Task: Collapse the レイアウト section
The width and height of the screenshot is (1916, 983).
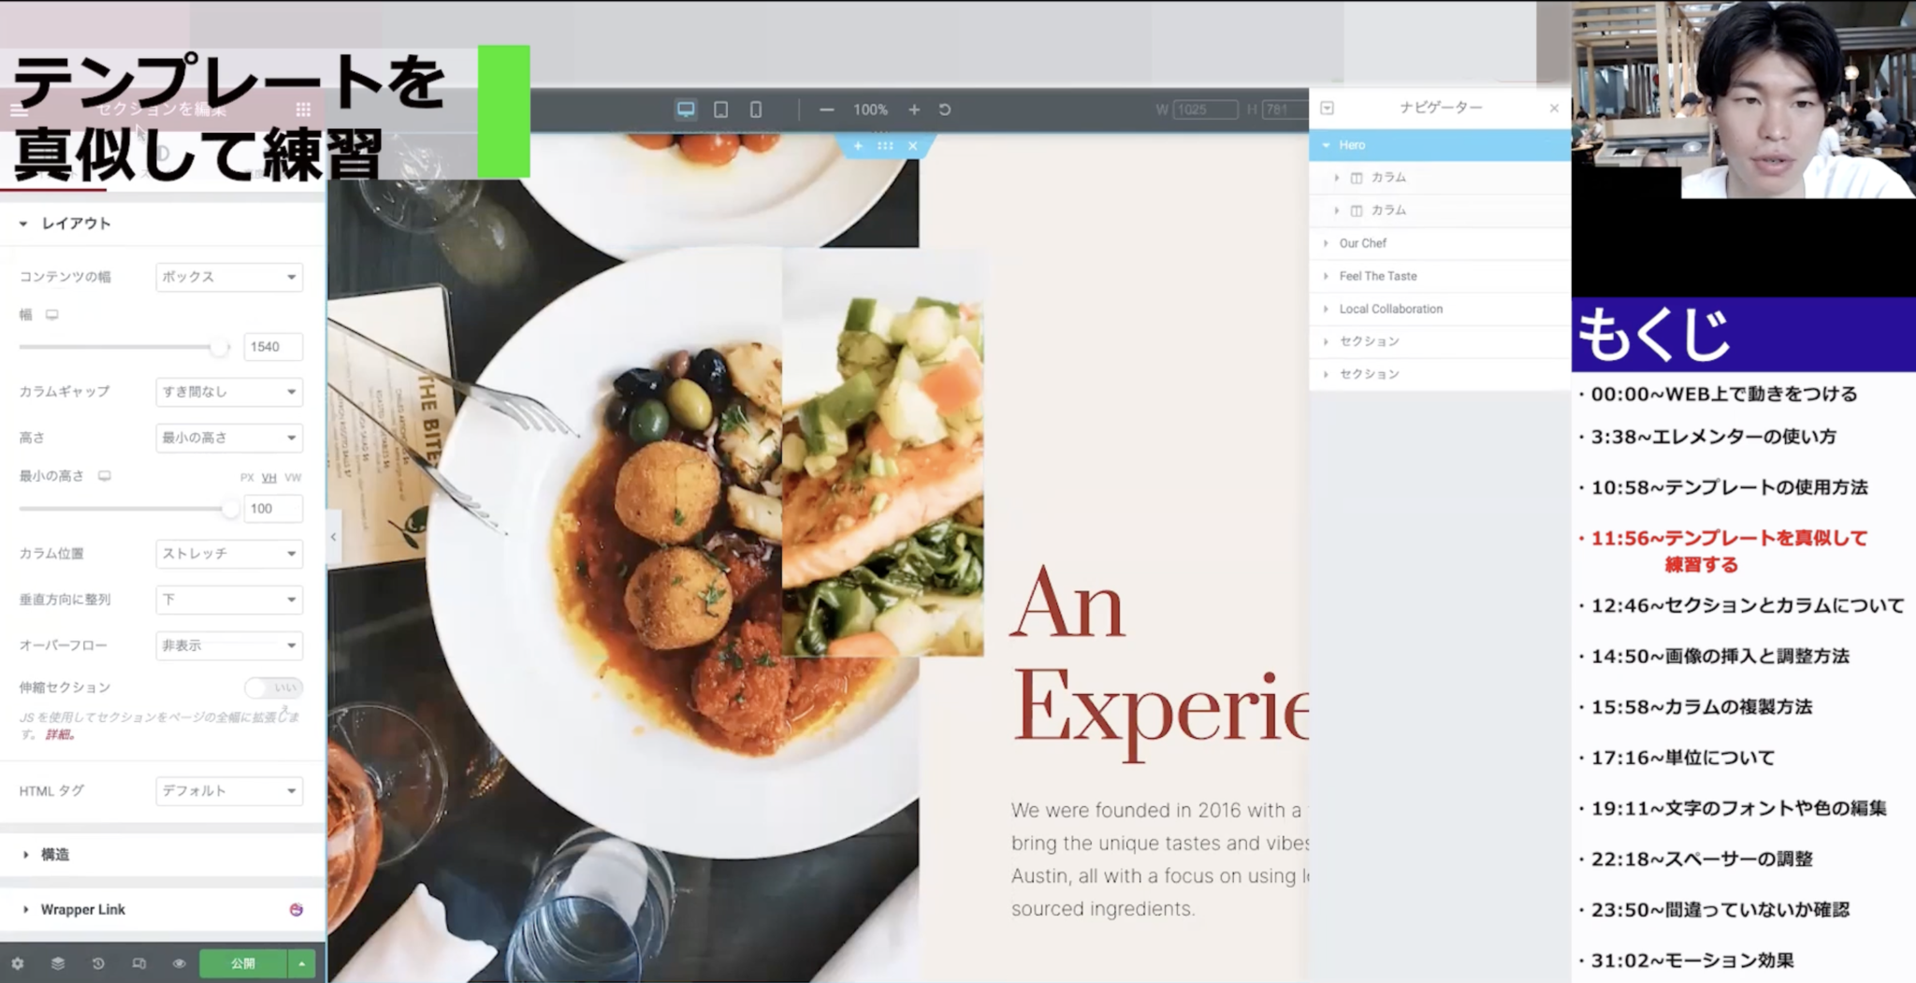Action: pos(163,224)
